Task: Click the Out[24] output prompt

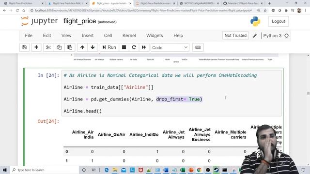Action: (x=48, y=121)
